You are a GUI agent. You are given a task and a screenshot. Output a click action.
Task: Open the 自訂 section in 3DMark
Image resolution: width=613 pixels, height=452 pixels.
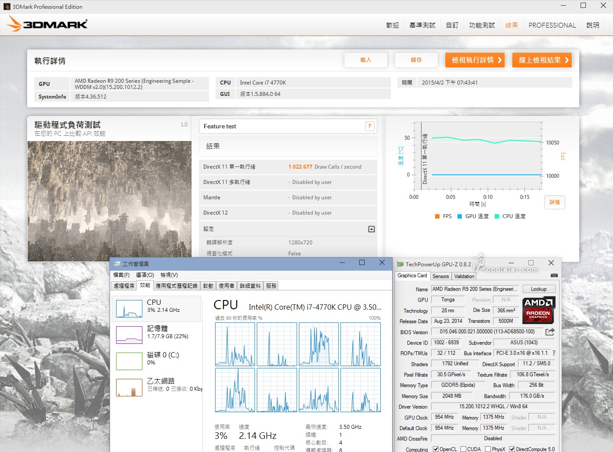click(452, 25)
